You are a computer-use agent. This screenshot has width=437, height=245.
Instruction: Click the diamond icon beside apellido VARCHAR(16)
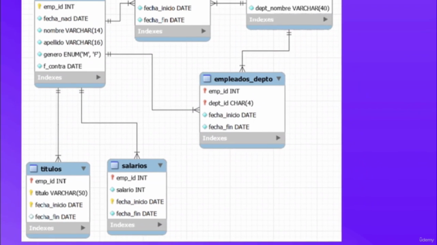point(40,42)
